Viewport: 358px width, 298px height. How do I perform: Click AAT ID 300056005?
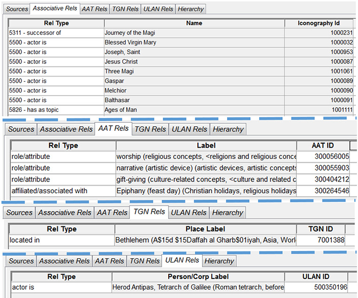(323, 156)
